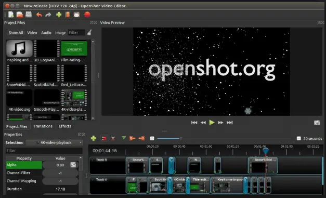Image resolution: width=326 pixels, height=198 pixels.
Task: Click scroll-up arrow of project files list
Action: point(93,42)
